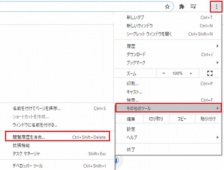Select 閲覧履歴を消去... item
The width and height of the screenshot is (224, 170).
[57, 137]
